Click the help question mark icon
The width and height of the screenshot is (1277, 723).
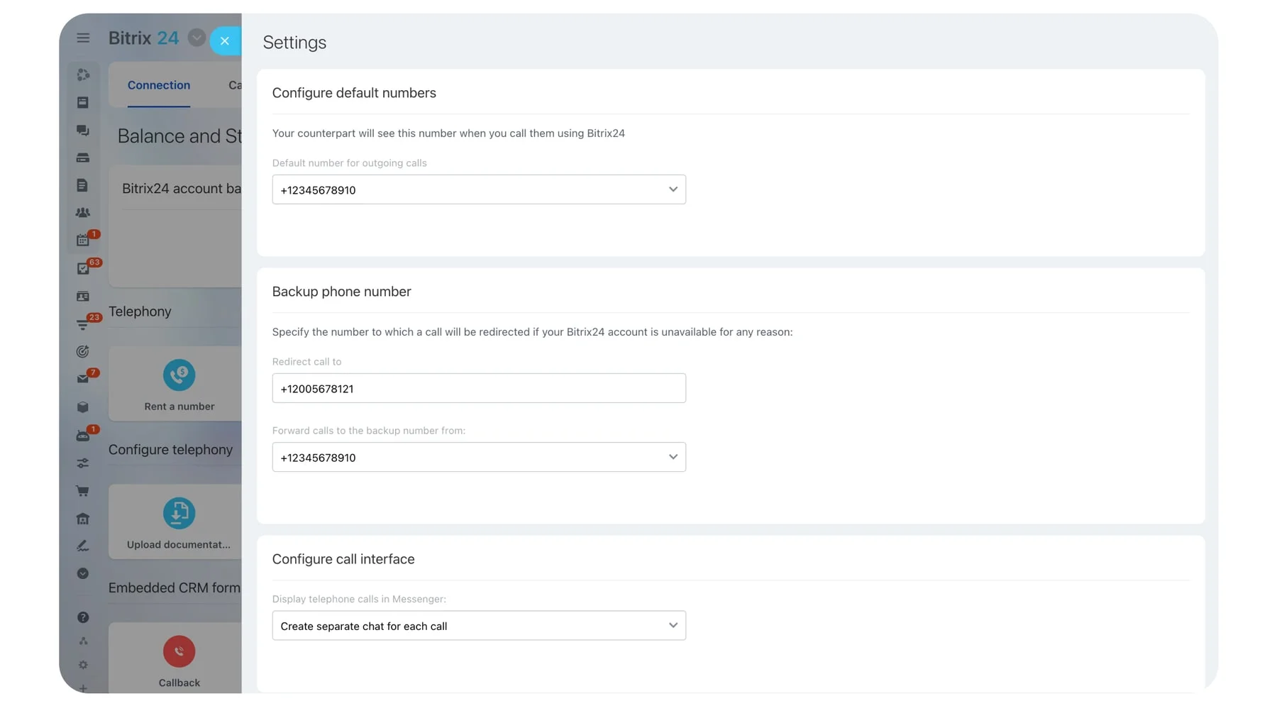83,617
